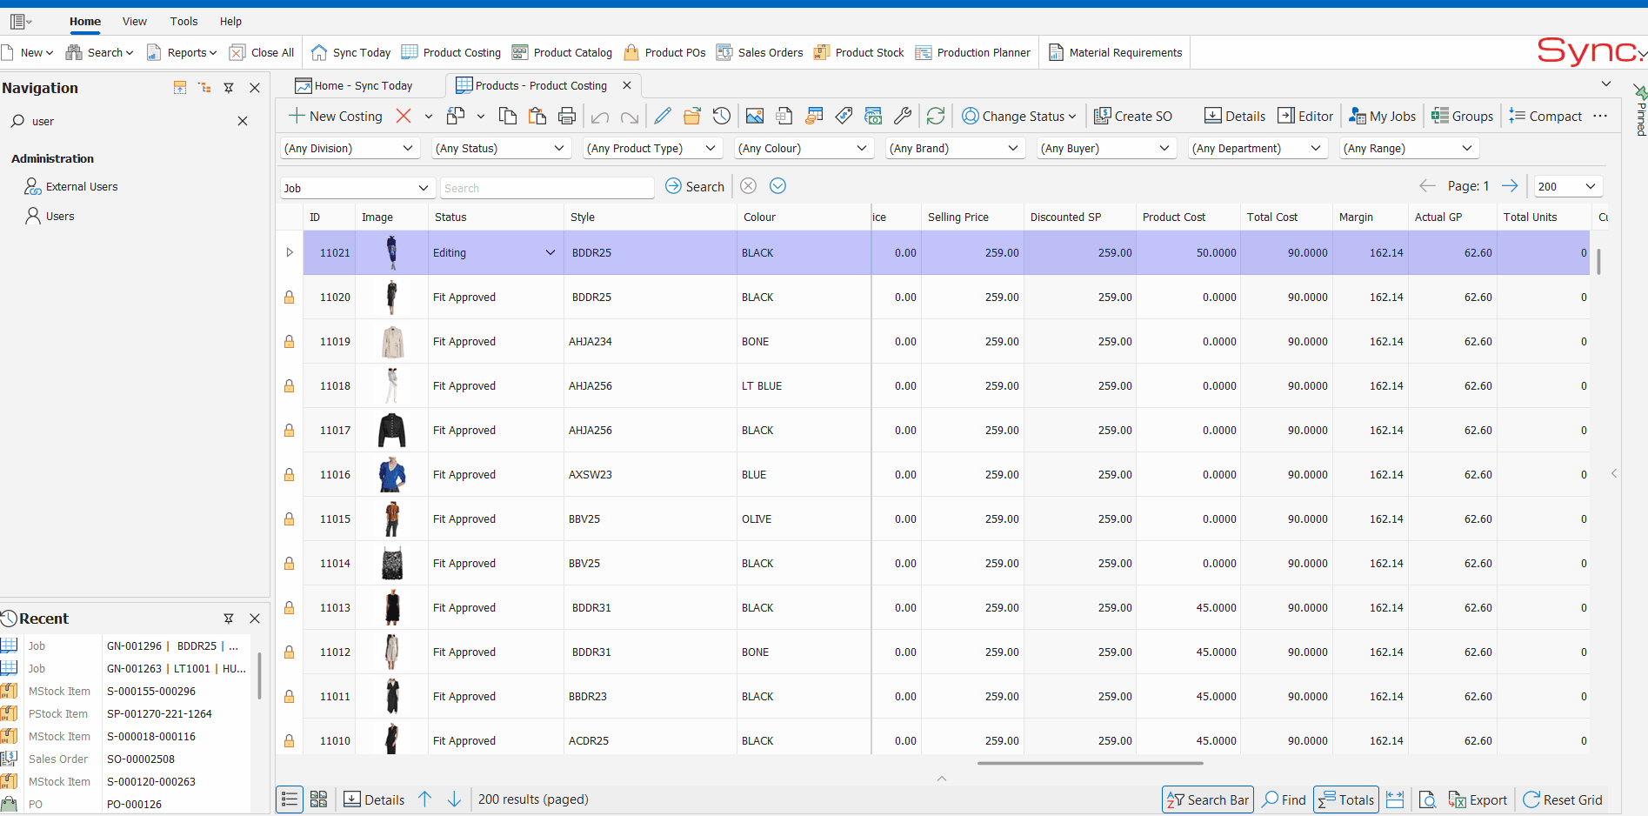
Task: Open the Any Product Type dropdown
Action: pos(653,149)
